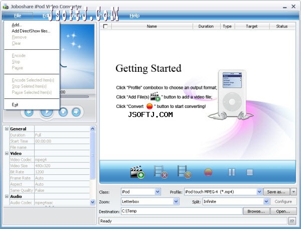
Task: Click the Joboshare app icon in title bar
Action: (6, 7)
